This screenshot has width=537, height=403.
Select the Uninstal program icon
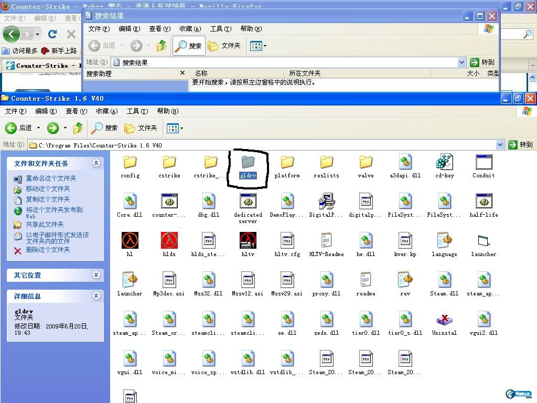pyautogui.click(x=444, y=320)
